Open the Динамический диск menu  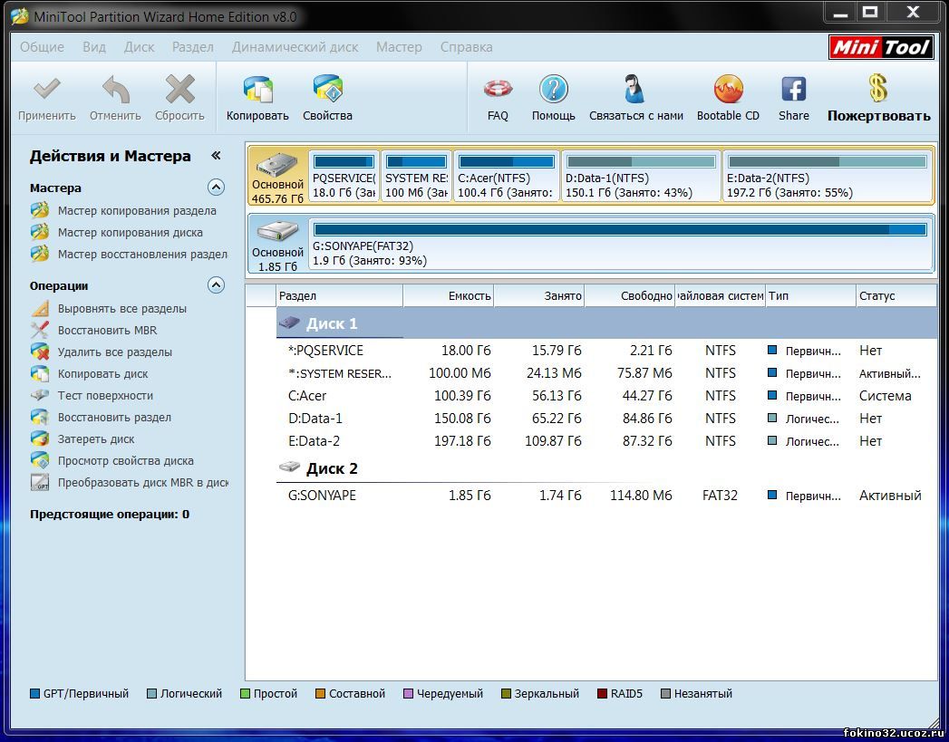click(x=295, y=46)
